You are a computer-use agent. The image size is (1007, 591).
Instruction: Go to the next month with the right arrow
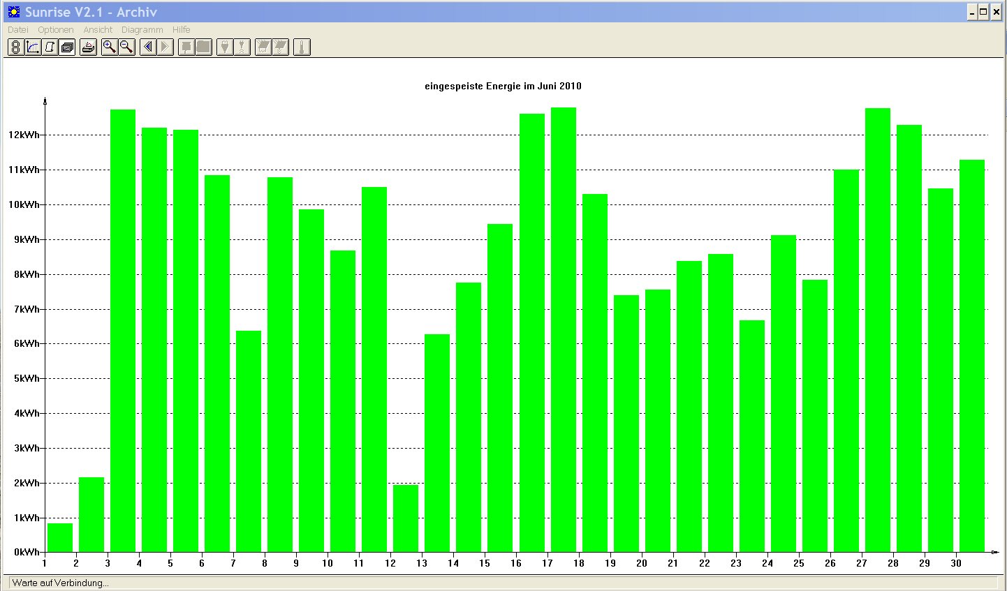tap(166, 47)
